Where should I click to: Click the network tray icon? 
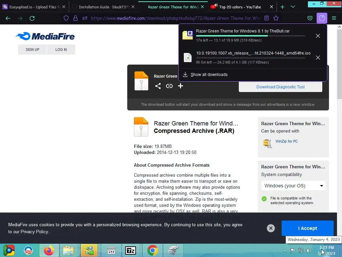(x=301, y=251)
